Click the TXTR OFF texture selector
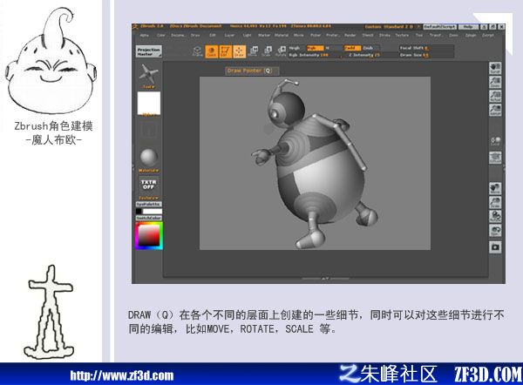This screenshot has height=385, width=523. pos(149,185)
